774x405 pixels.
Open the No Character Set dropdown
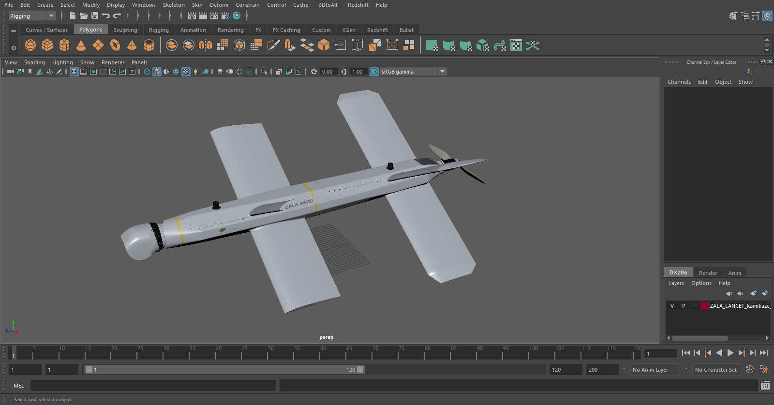click(x=716, y=370)
